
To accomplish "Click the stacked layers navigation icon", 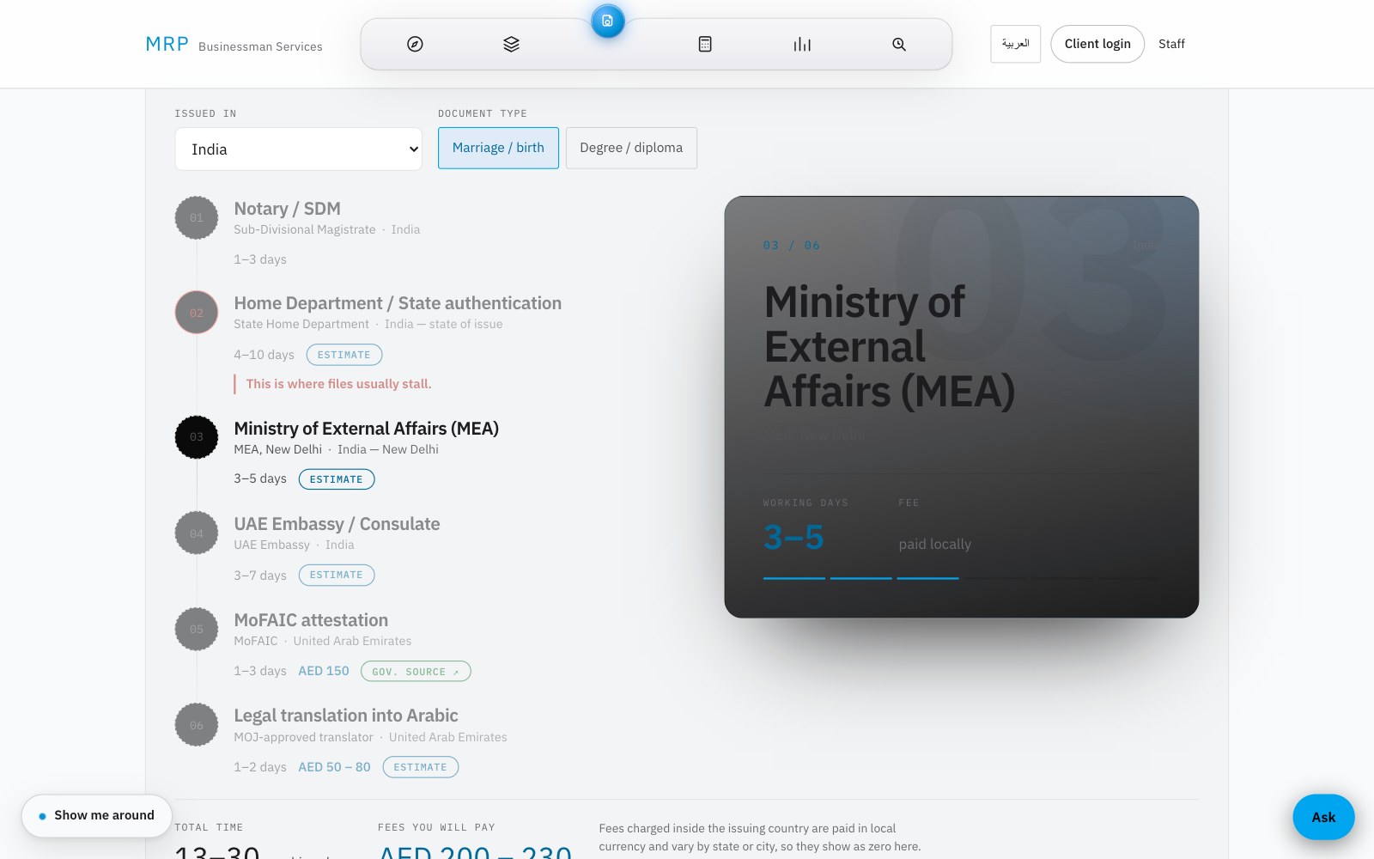I will (x=511, y=44).
